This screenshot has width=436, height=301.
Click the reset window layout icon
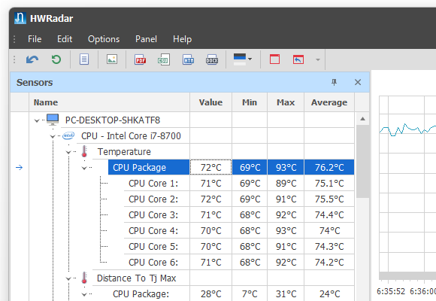coord(298,59)
